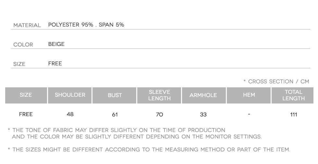The image size is (318, 164).
Task: Click the BUST column header
Action: [115, 95]
